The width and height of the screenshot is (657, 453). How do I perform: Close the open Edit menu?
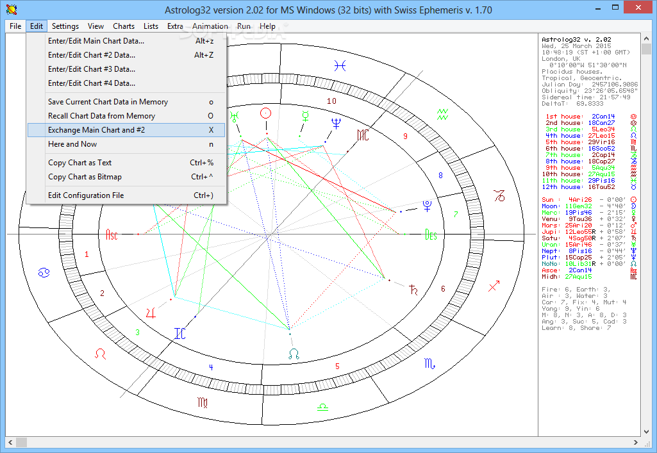[x=37, y=26]
